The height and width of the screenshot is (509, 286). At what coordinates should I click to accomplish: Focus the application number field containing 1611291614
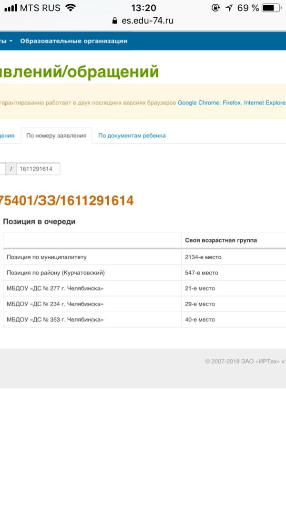tap(38, 169)
